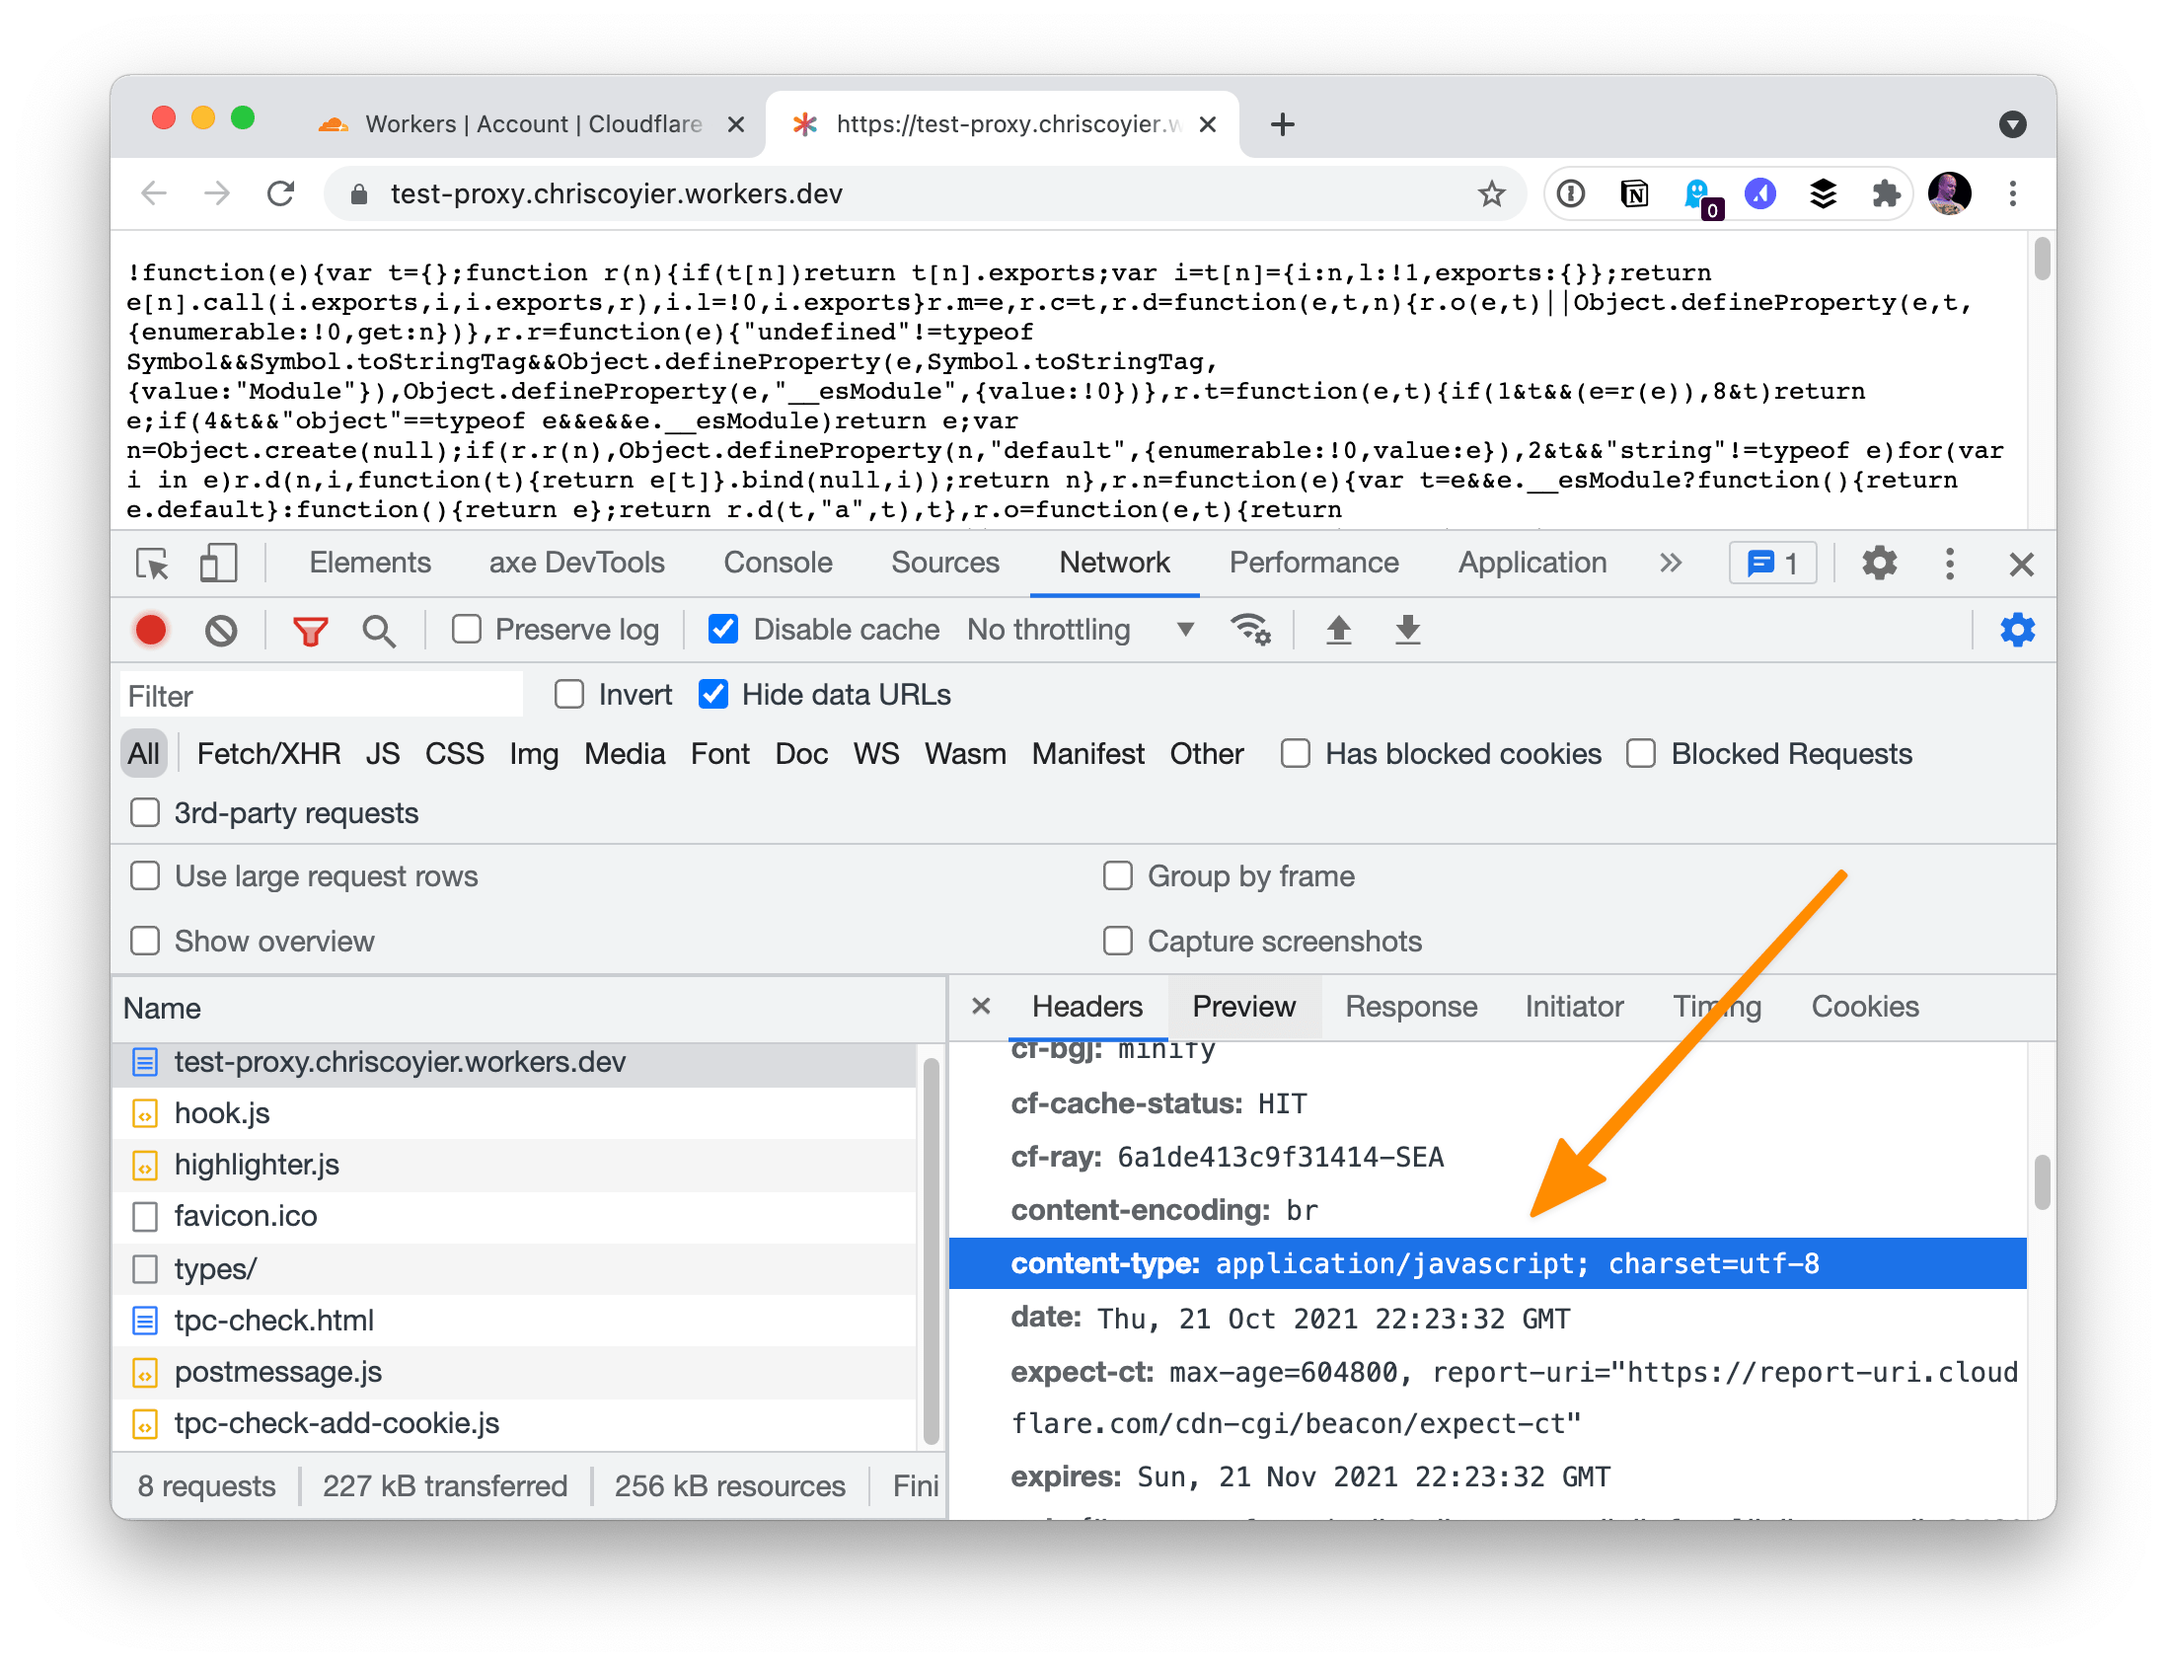Image resolution: width=2167 pixels, height=1666 pixels.
Task: Uncheck Disable cache
Action: 723,630
